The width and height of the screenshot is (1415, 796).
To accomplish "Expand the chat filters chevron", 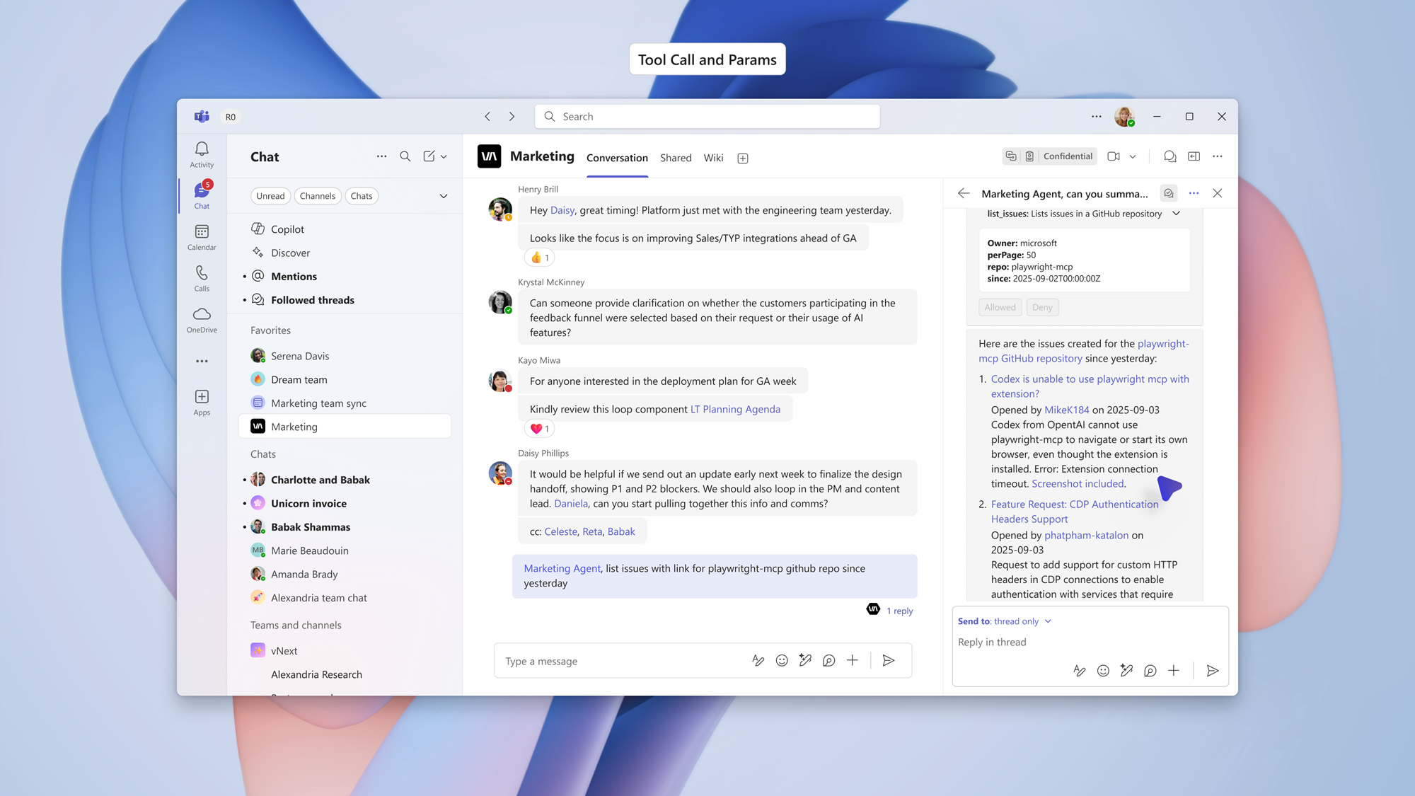I will point(444,196).
